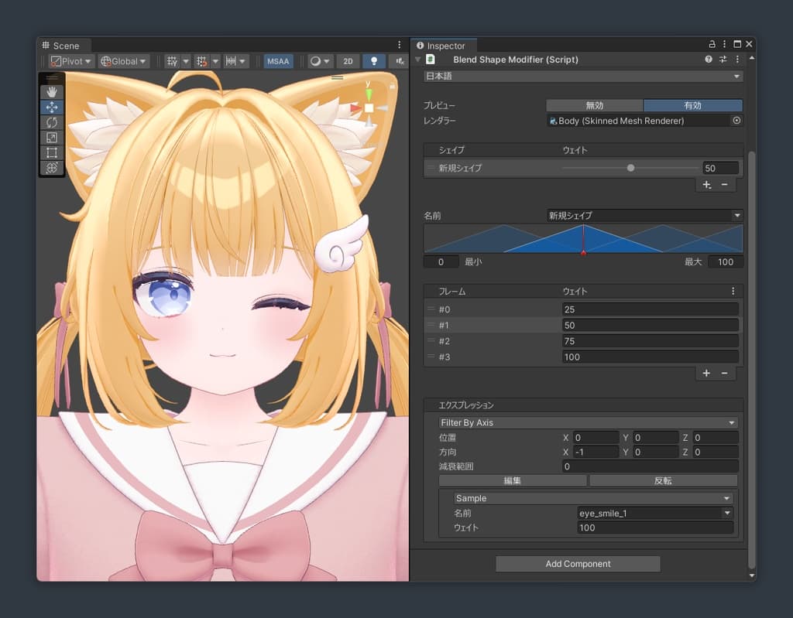Open the component presets icon
Image resolution: width=793 pixels, height=618 pixels.
click(723, 60)
